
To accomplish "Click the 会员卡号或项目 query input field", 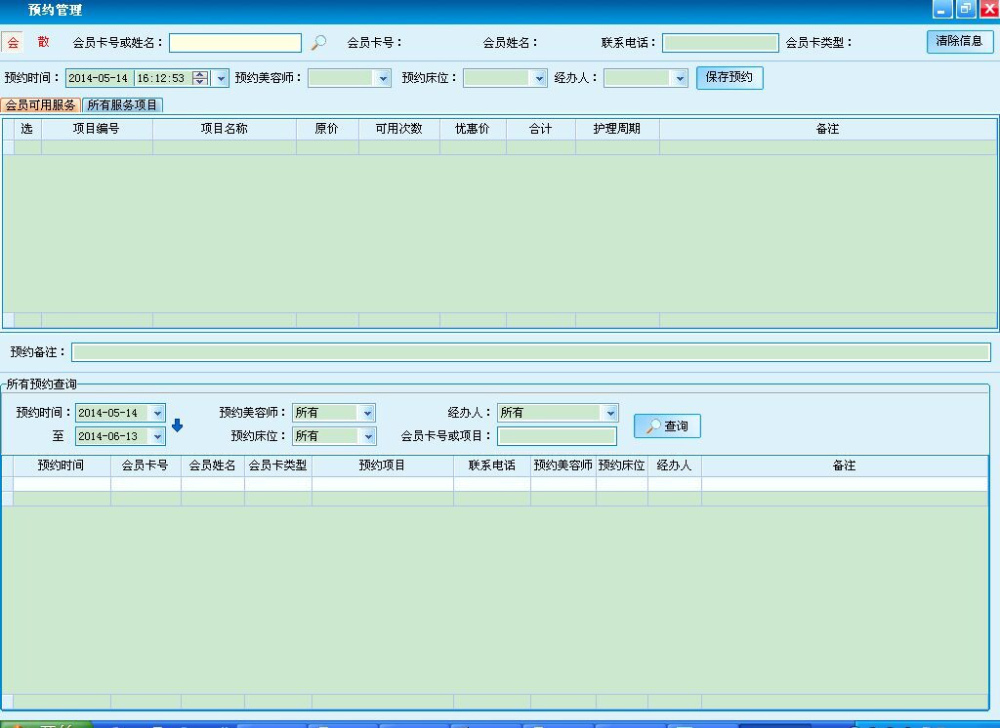I will click(557, 436).
